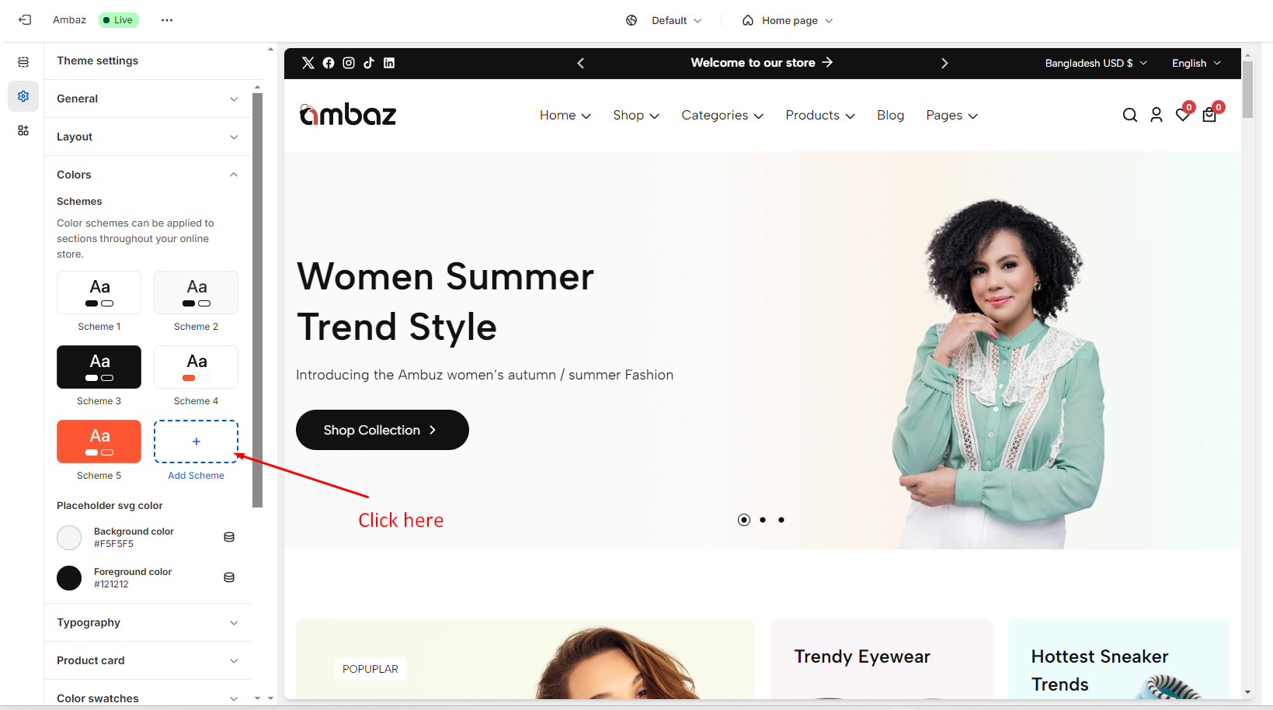Viewport: 1273px width, 710px height.
Task: Select the active first slideshow dot
Action: (x=744, y=520)
